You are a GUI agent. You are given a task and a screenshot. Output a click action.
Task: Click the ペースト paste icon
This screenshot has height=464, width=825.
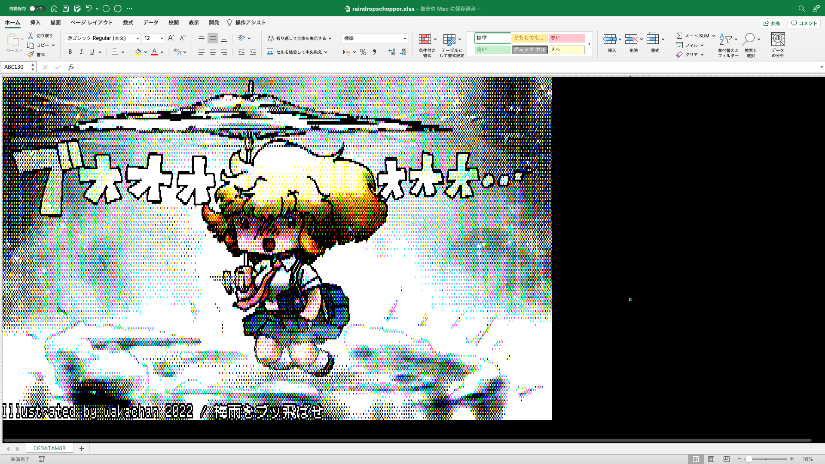(13, 40)
